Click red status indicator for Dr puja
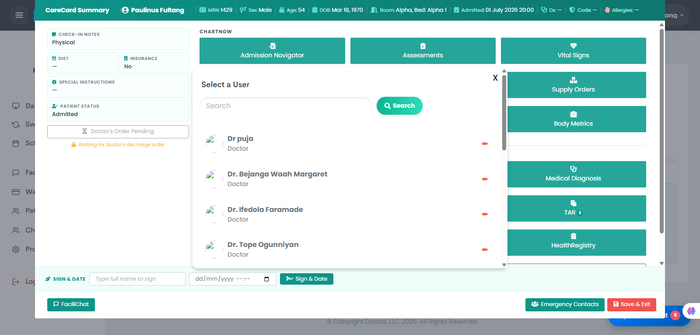Viewport: 700px width, 335px height. click(485, 144)
